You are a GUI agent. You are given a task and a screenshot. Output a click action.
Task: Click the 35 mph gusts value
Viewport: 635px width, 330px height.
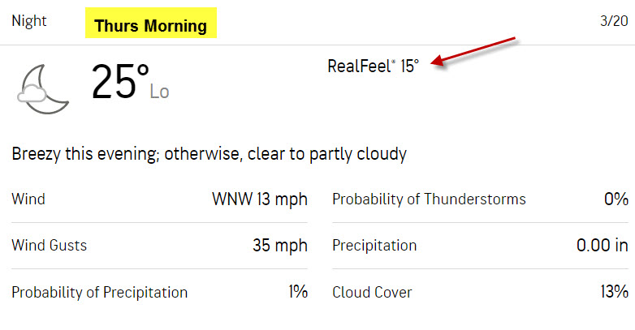[280, 246]
